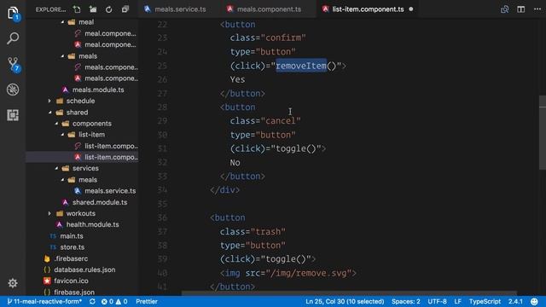
Task: Expand the workouts folder
Action: click(49, 213)
